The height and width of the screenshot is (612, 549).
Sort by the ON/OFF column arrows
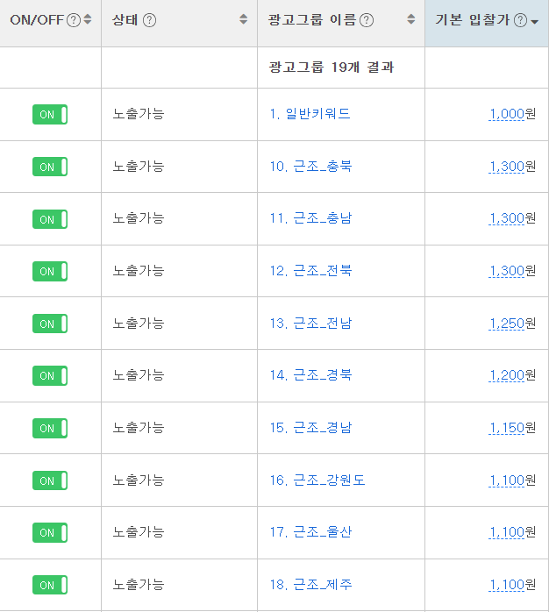pyautogui.click(x=88, y=19)
